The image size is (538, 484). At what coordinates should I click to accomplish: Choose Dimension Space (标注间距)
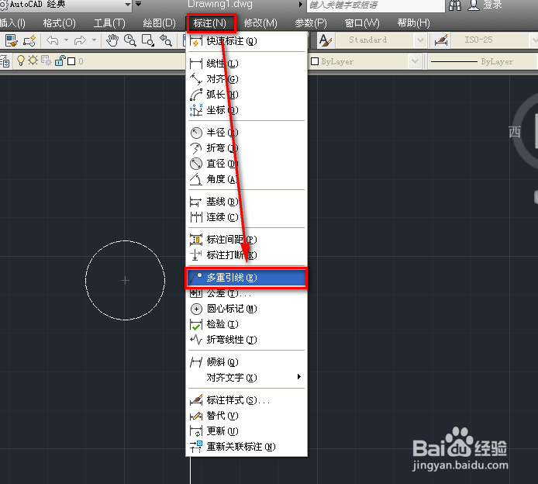[247, 239]
